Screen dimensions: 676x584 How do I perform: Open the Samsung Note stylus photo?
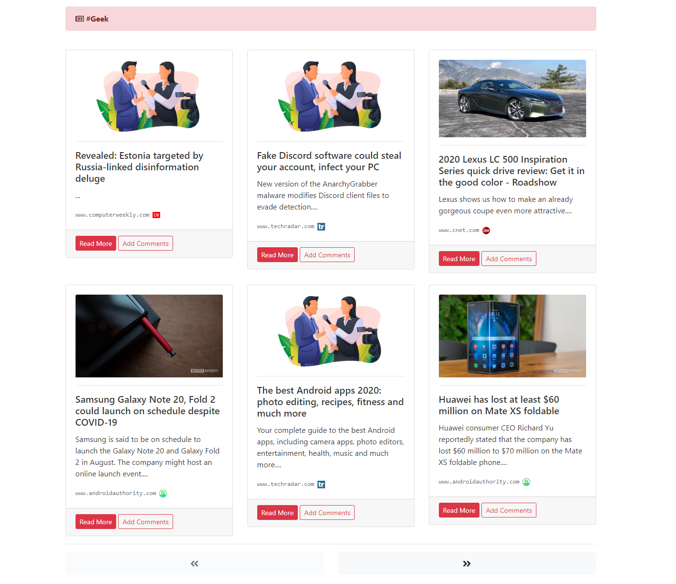149,336
